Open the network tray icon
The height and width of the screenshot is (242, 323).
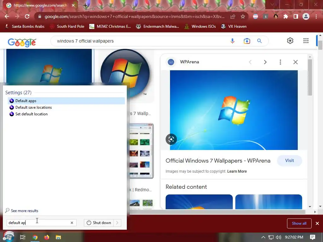(271, 237)
